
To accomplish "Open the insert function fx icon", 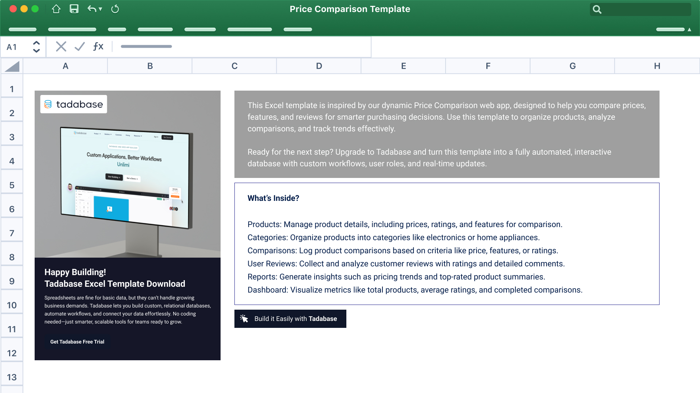I will tap(98, 46).
